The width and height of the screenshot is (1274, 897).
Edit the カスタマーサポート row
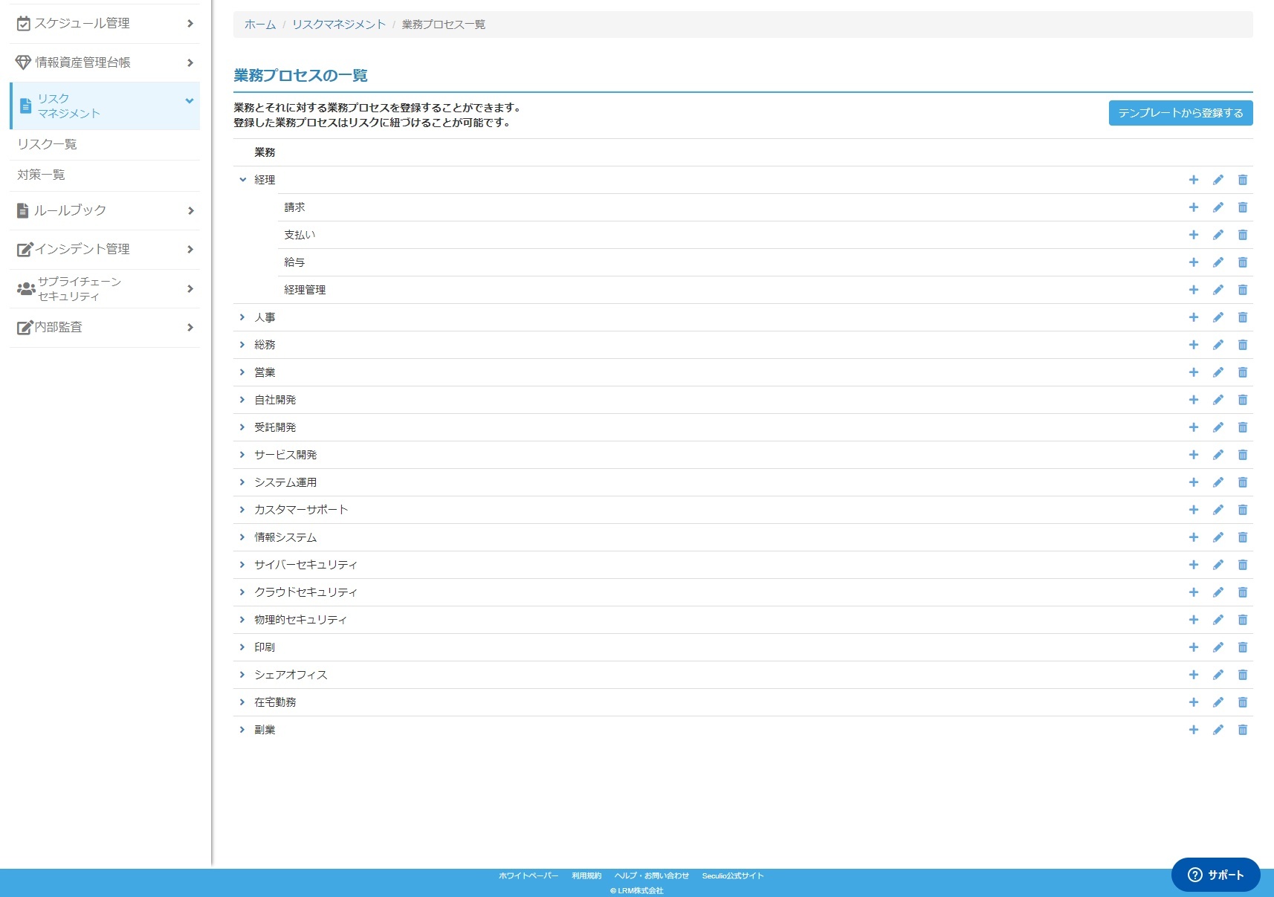click(1218, 510)
